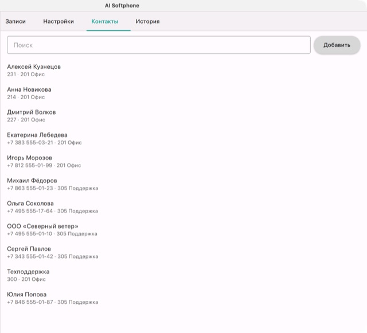
Task: Select contact Юлия Попова
Action: click(27, 295)
